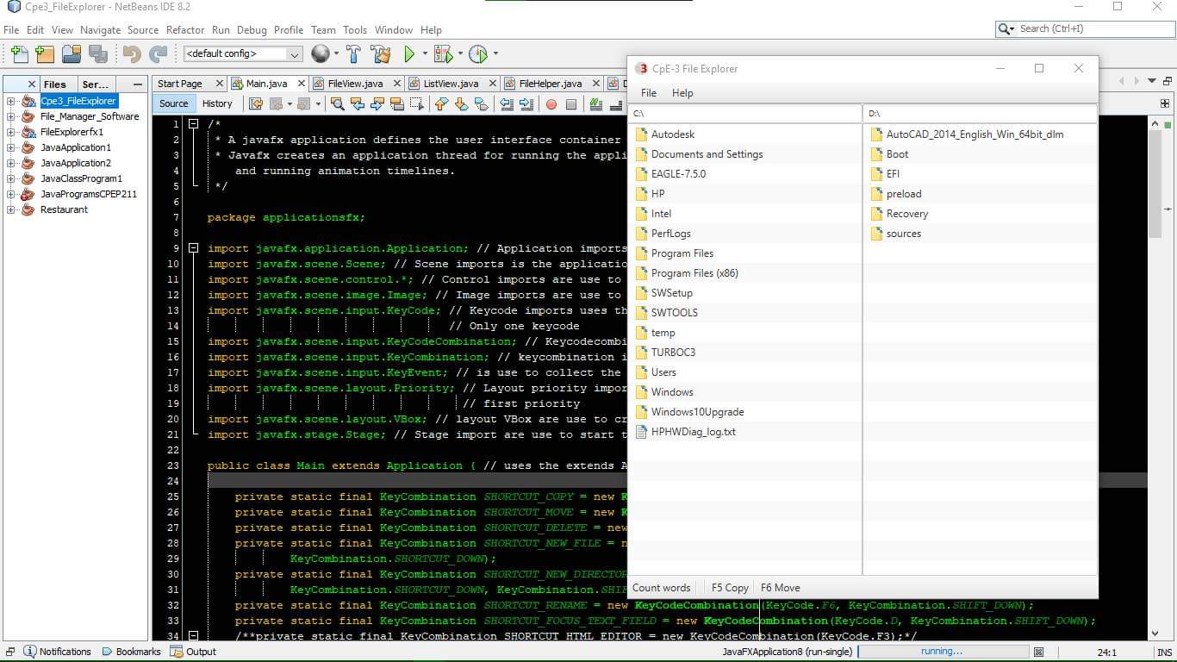Click the New File toolbar icon
Image resolution: width=1177 pixels, height=662 pixels.
point(19,54)
